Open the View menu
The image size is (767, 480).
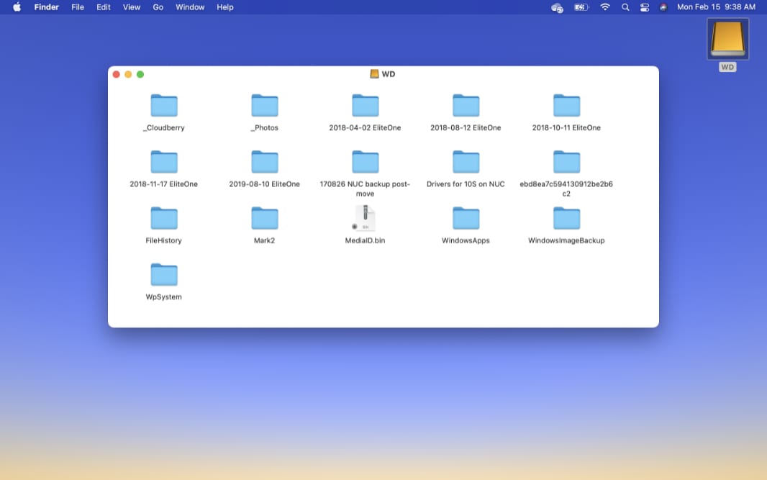132,7
